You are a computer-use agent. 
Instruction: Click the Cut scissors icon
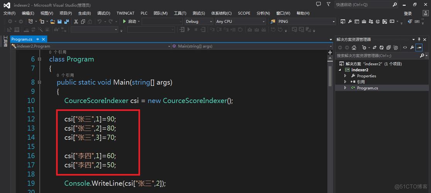click(x=76, y=21)
